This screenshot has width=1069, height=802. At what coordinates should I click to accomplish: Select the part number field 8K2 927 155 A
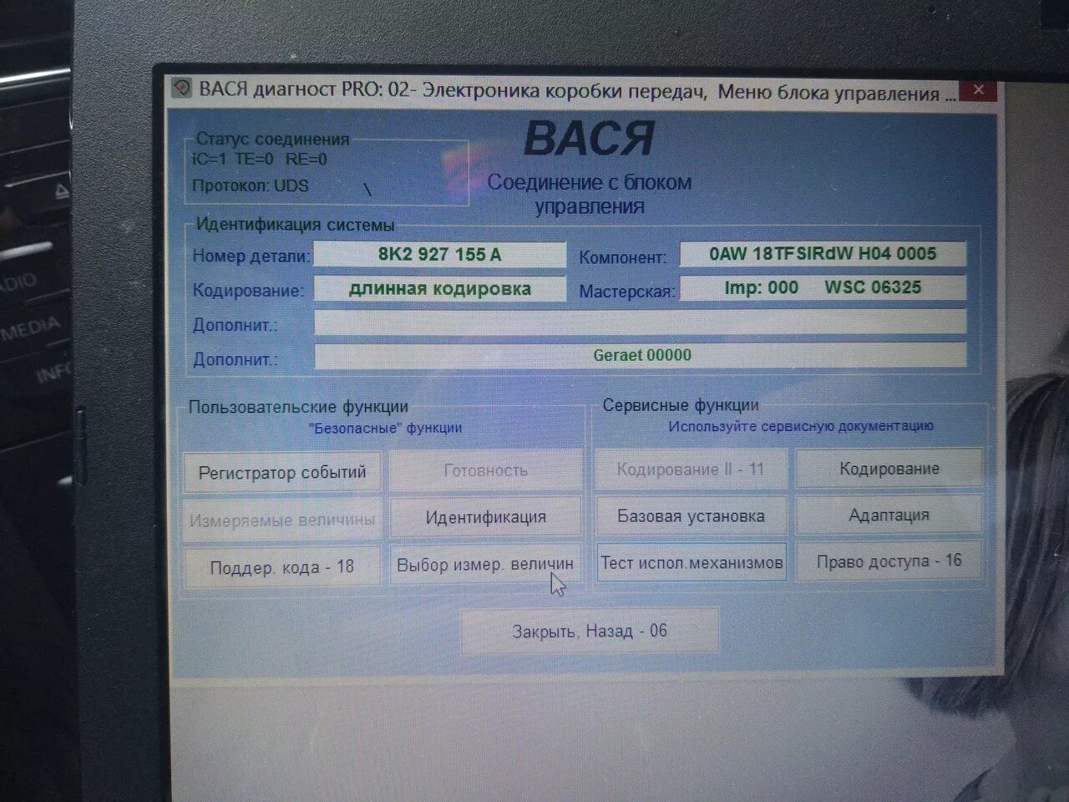439,255
